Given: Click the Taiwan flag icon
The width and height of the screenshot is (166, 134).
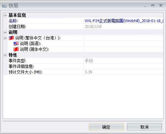Looking at the screenshot, I should pyautogui.click(x=11, y=38).
